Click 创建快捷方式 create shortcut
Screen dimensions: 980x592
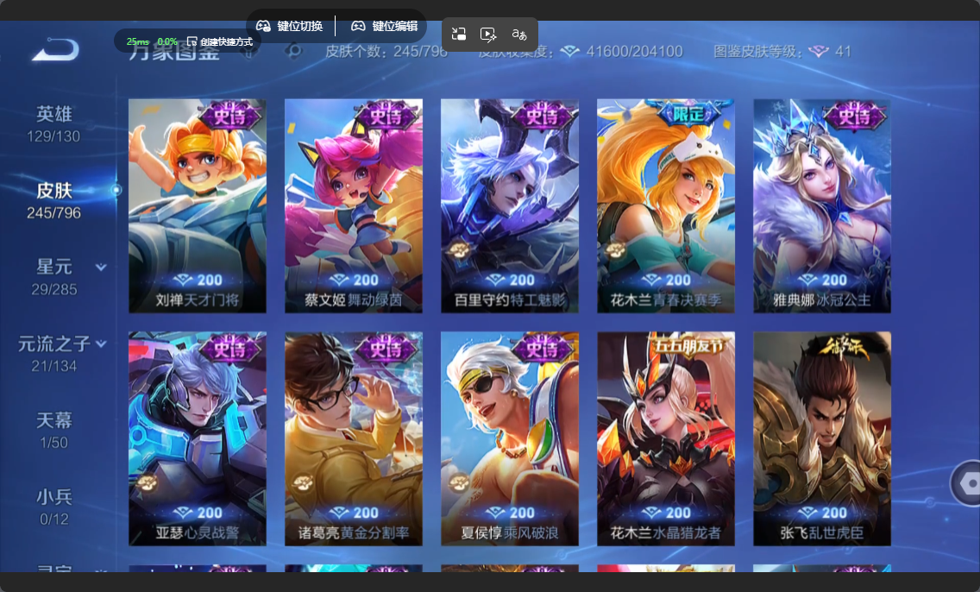[x=220, y=42]
